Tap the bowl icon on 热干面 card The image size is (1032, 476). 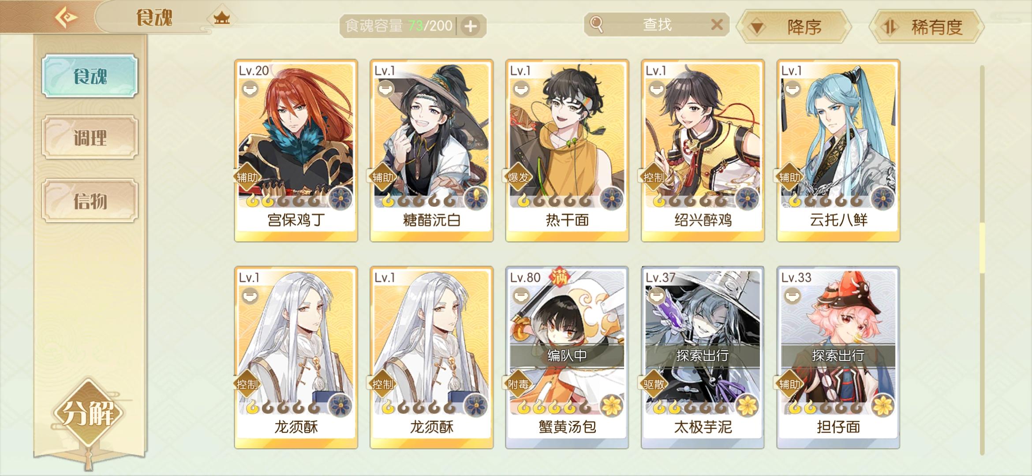pos(521,89)
